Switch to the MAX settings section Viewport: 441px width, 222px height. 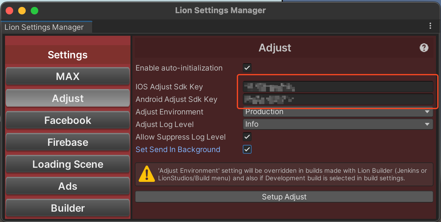(68, 76)
